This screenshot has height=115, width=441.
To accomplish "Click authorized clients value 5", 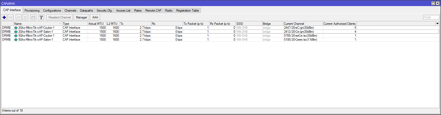I will (x=355, y=28).
